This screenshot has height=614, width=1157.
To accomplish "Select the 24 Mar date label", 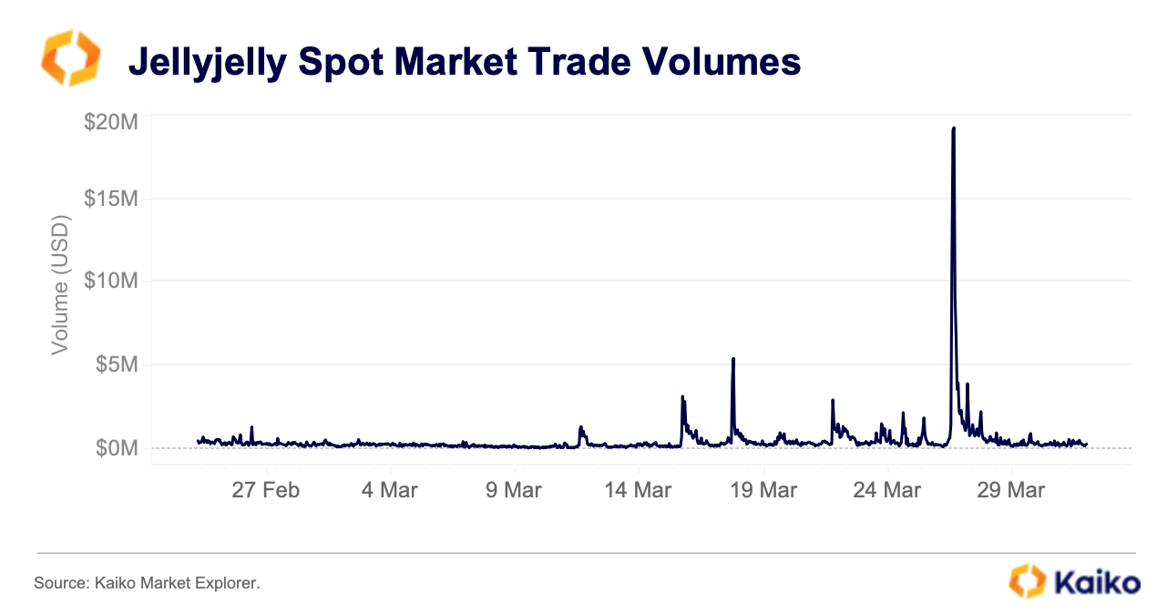I will (x=887, y=490).
